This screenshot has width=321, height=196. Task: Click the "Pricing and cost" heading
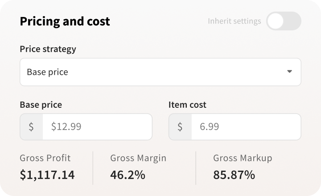[x=65, y=21]
